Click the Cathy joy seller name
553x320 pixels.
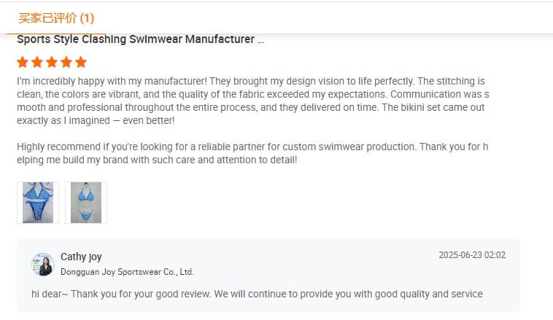pos(81,257)
